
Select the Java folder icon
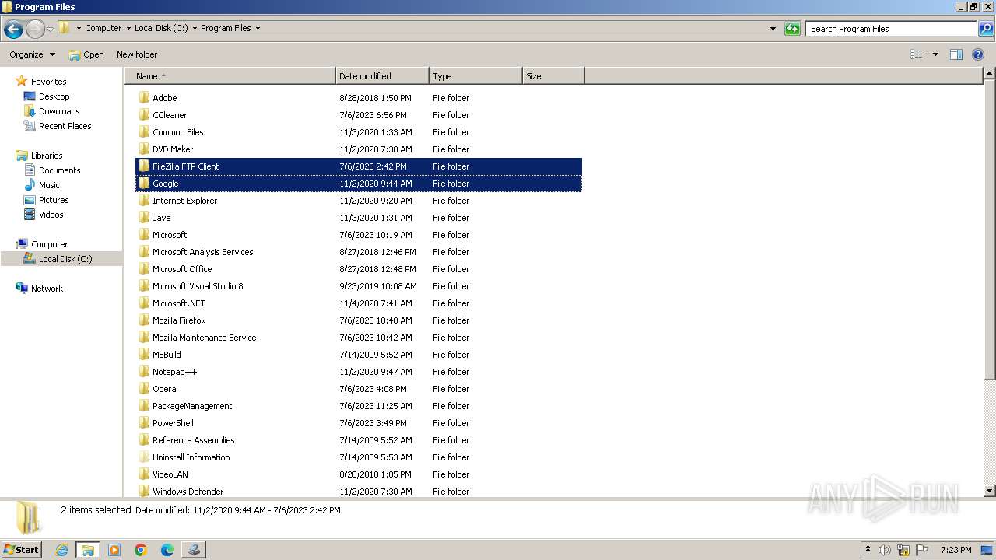click(144, 218)
